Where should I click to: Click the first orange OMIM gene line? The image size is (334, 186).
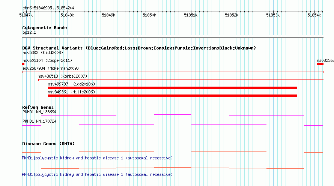tap(173, 151)
